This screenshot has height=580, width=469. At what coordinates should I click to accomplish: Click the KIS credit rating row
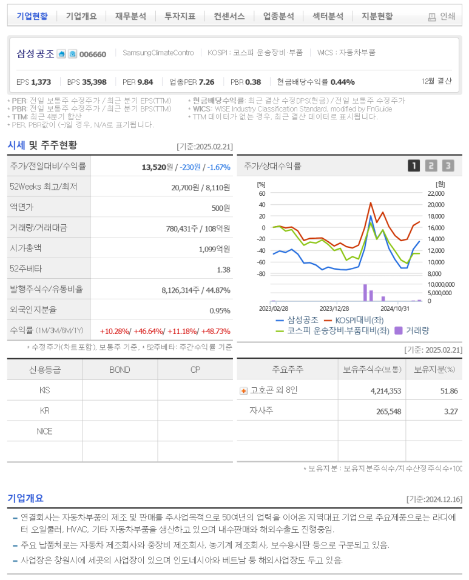pos(120,390)
